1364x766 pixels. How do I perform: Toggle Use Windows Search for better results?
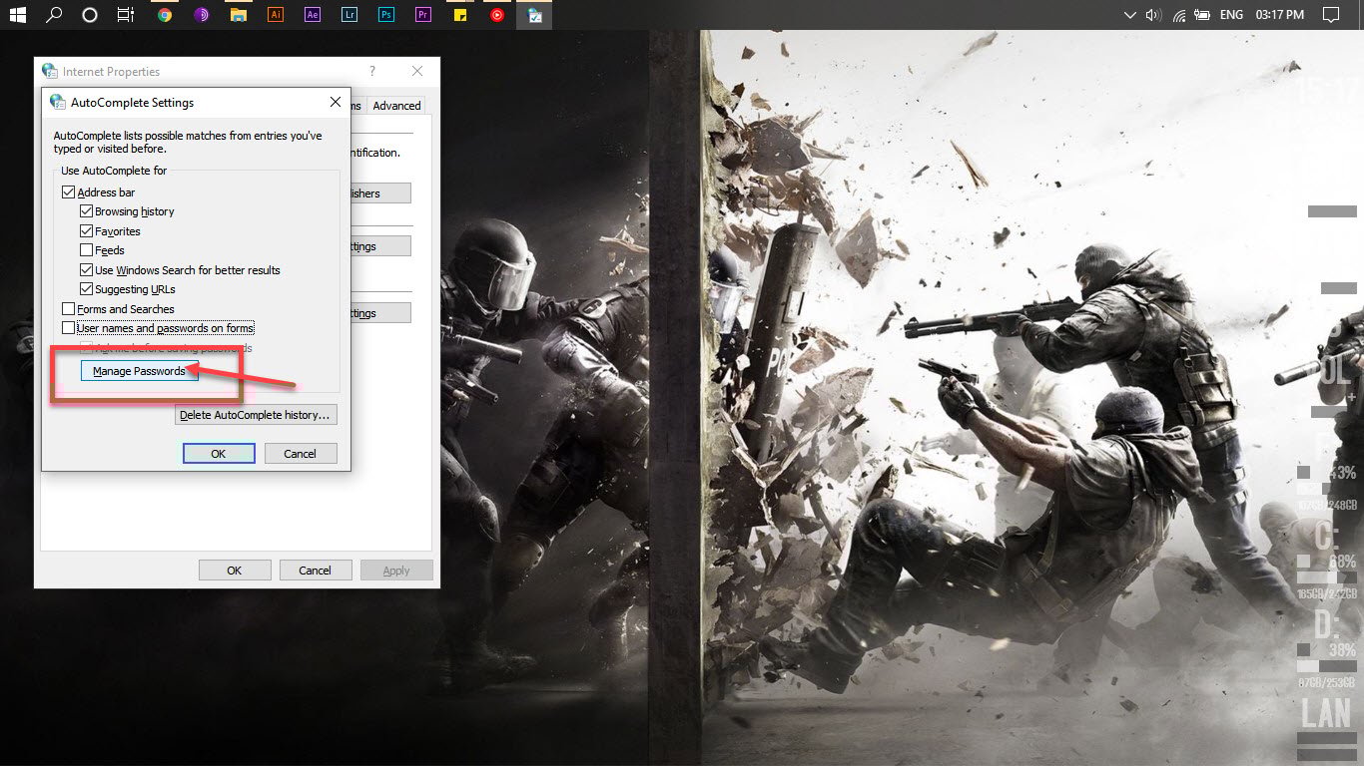click(x=86, y=270)
